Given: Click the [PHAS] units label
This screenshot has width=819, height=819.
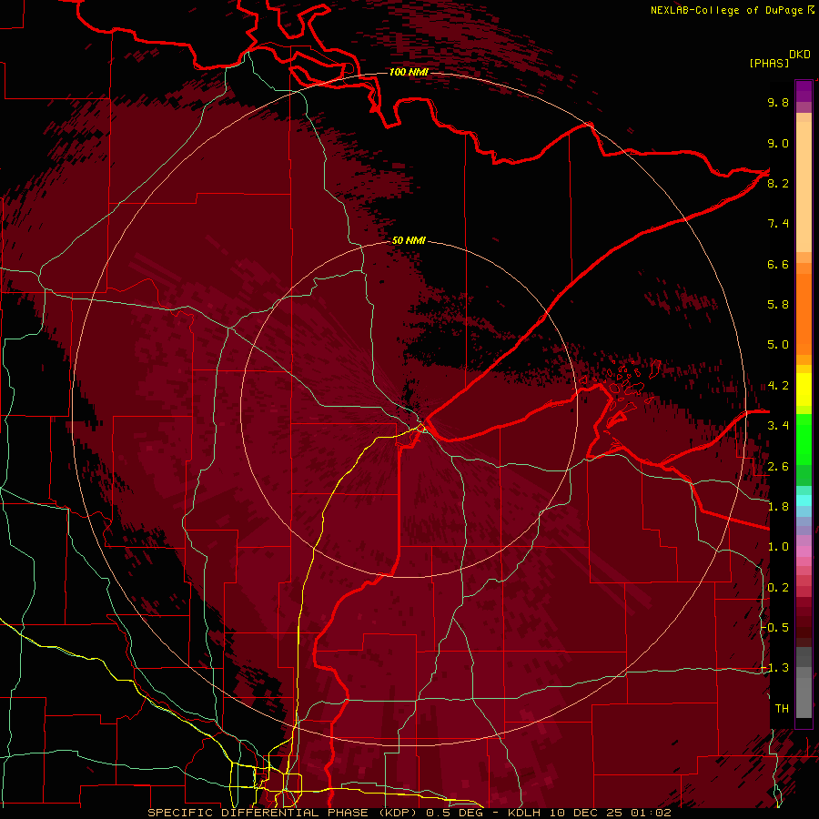Looking at the screenshot, I should [x=769, y=64].
